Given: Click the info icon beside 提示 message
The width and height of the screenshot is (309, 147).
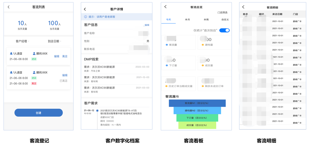Looking at the screenshot, I should pos(85,17).
